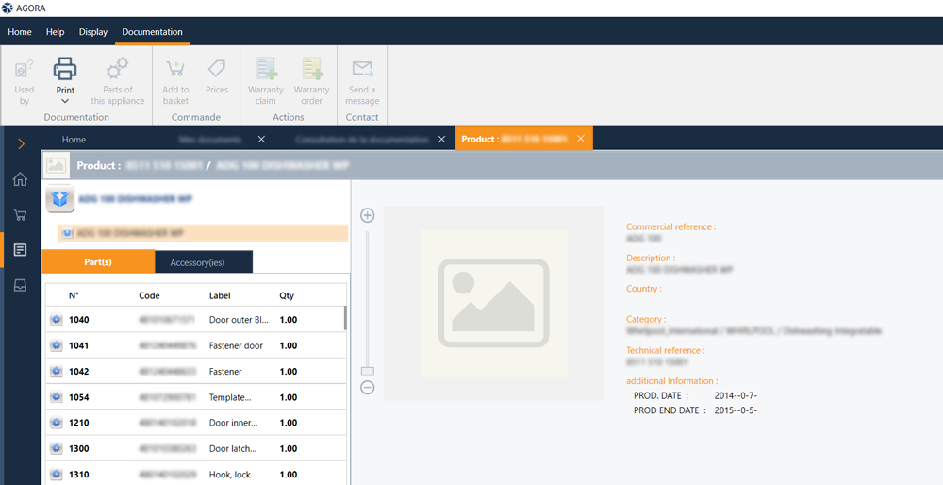This screenshot has width=943, height=485.
Task: Close the active Product tab
Action: pyautogui.click(x=581, y=139)
